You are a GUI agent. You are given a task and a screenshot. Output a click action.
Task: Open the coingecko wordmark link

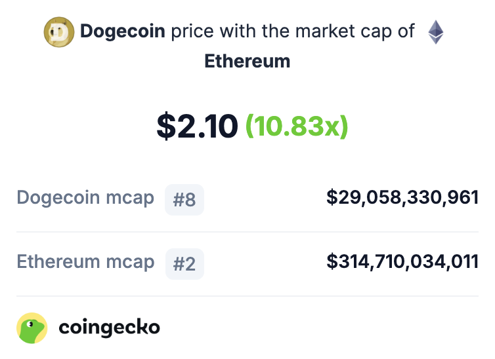point(109,328)
